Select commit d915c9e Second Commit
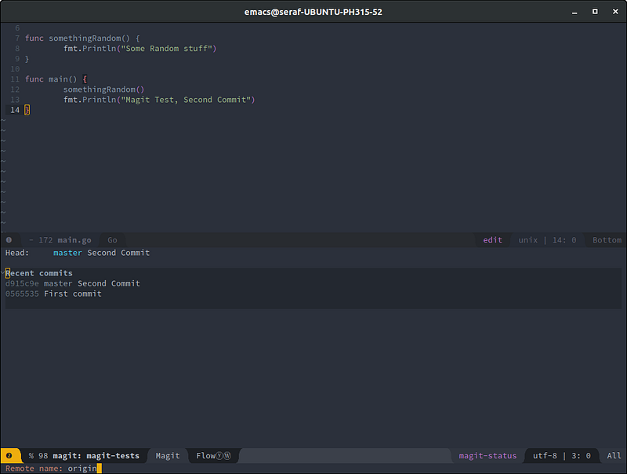Image resolution: width=627 pixels, height=474 pixels. click(x=73, y=283)
